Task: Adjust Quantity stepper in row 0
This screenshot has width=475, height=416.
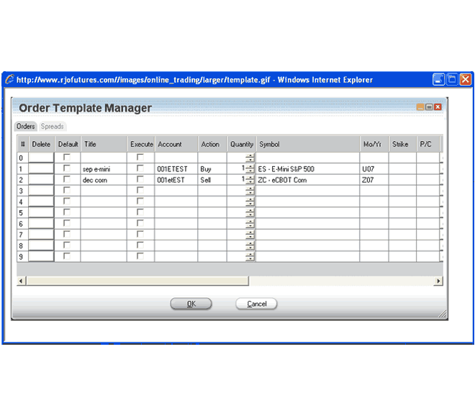Action: [x=250, y=158]
